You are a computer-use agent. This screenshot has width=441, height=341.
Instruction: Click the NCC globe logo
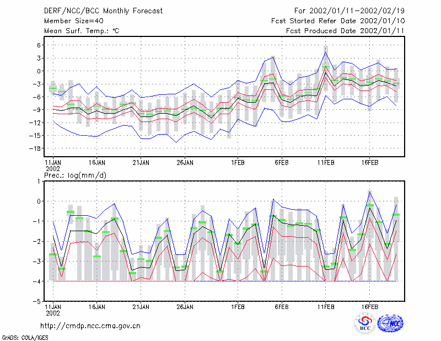pos(390,323)
